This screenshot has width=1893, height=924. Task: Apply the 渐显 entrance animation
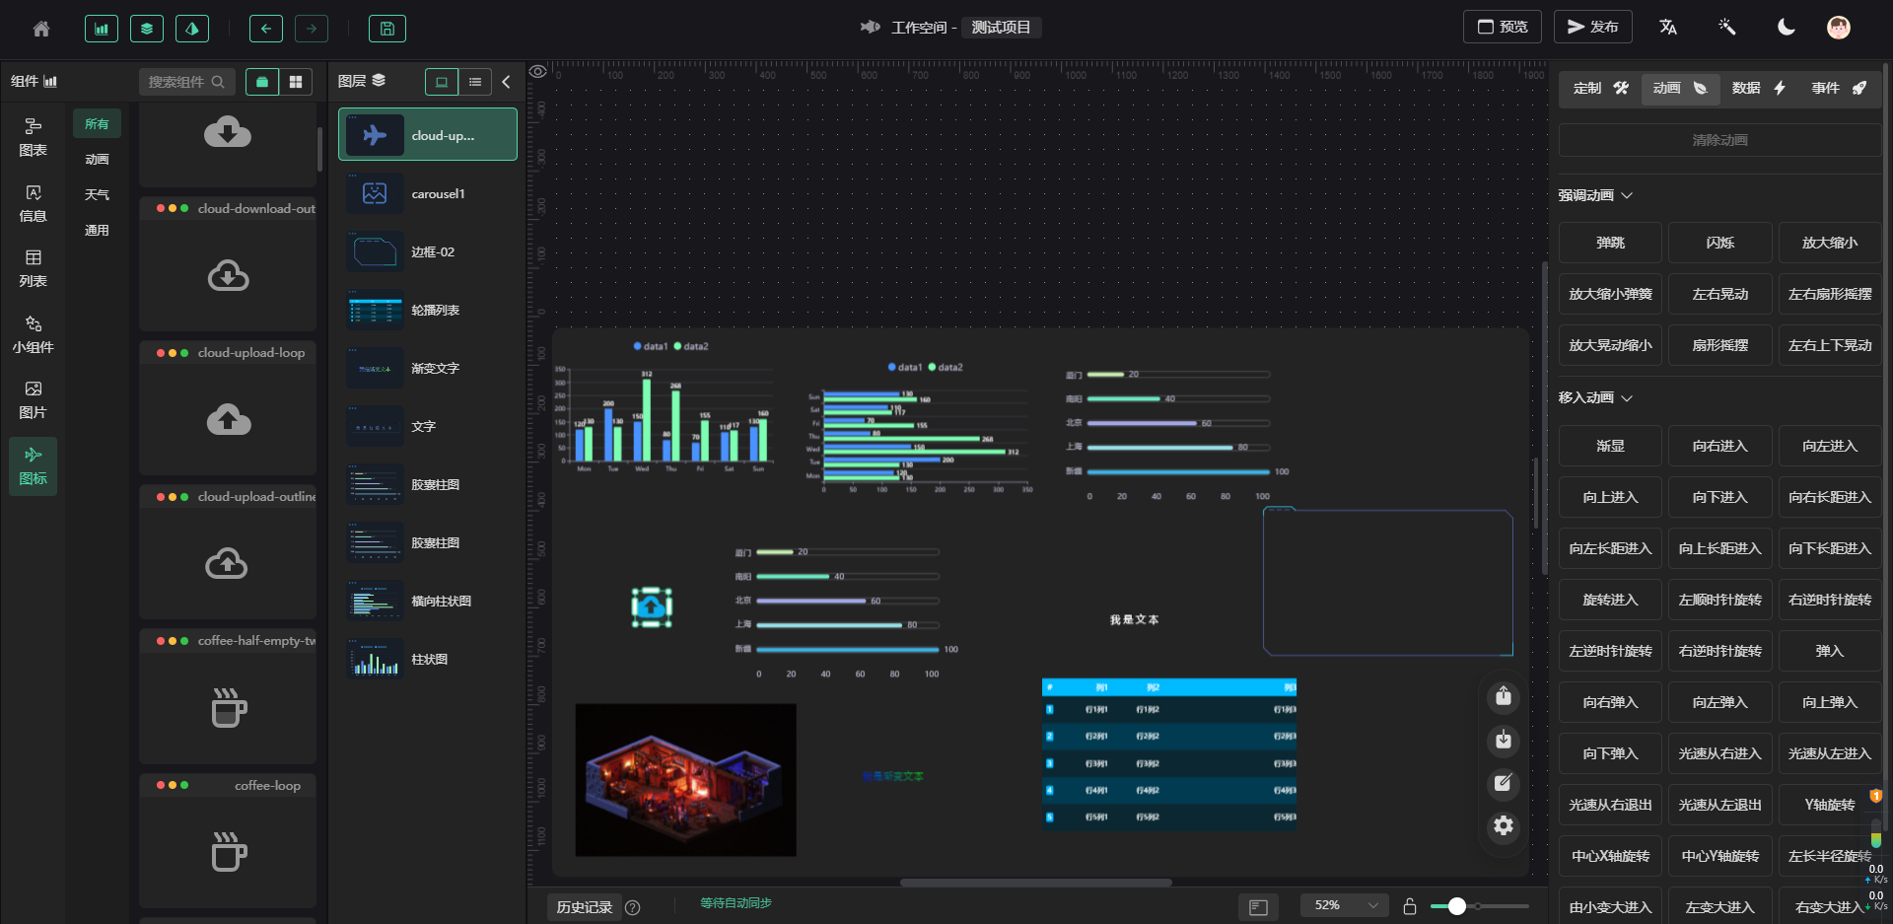1610,446
